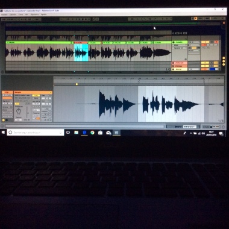The width and height of the screenshot is (229, 229).
Task: Open the 1 Audio output routing dropdown
Action: [x=194, y=51]
